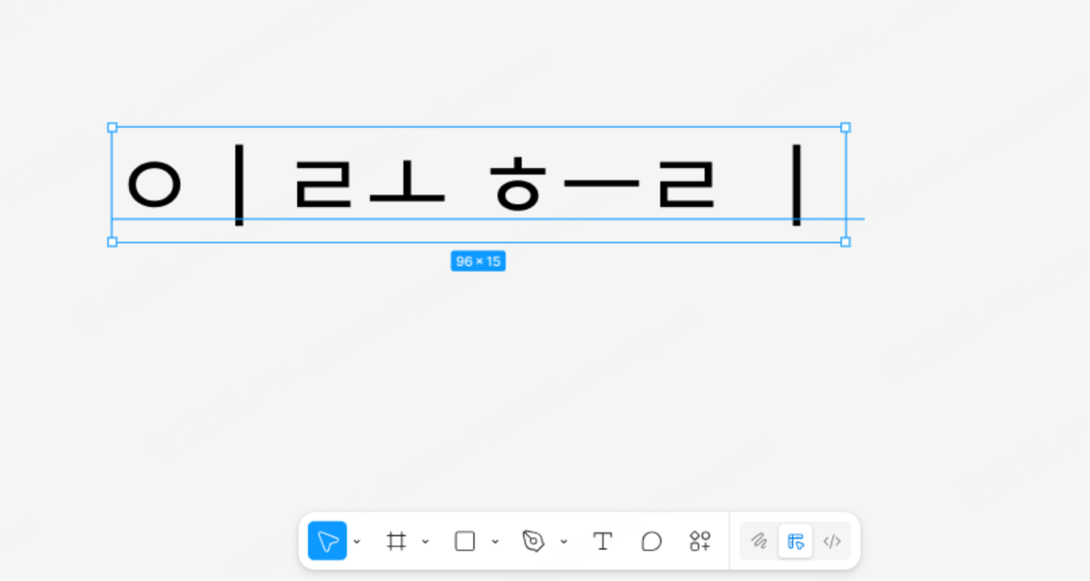Select the Pen tool
The image size is (1090, 581).
click(535, 540)
